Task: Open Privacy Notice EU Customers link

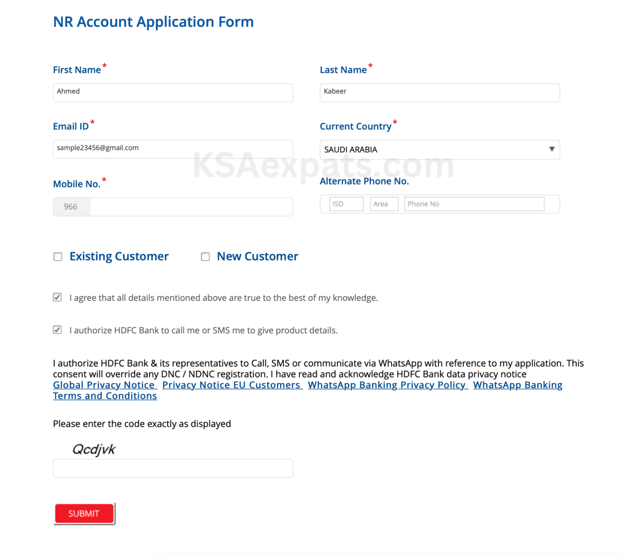Action: (x=231, y=385)
